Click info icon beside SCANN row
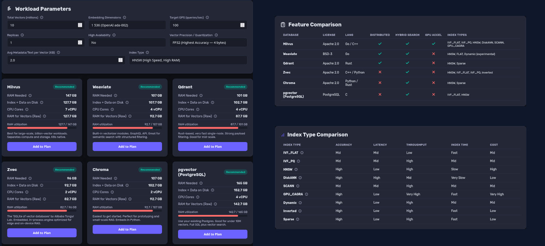 pos(298,186)
